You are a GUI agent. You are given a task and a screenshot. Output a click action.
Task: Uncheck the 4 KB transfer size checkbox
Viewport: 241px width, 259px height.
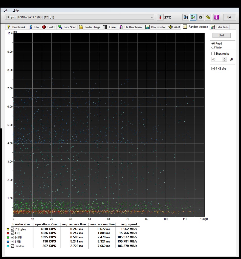pyautogui.click(x=12, y=233)
